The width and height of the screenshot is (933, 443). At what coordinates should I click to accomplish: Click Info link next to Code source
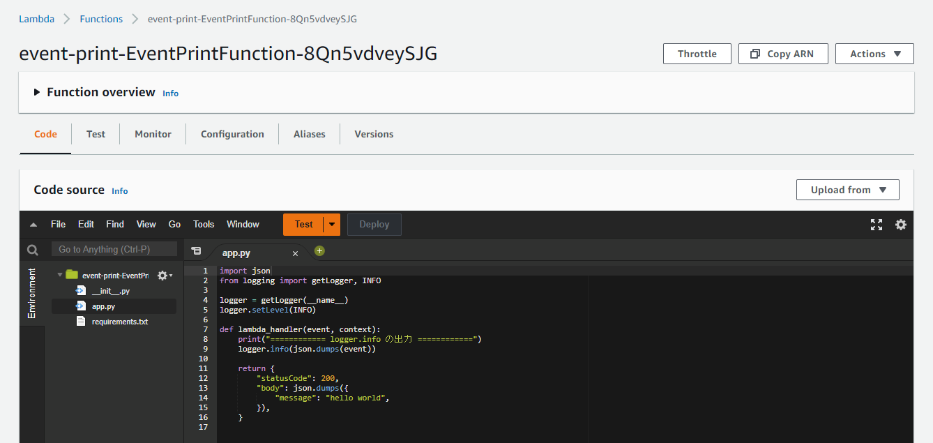tap(120, 190)
